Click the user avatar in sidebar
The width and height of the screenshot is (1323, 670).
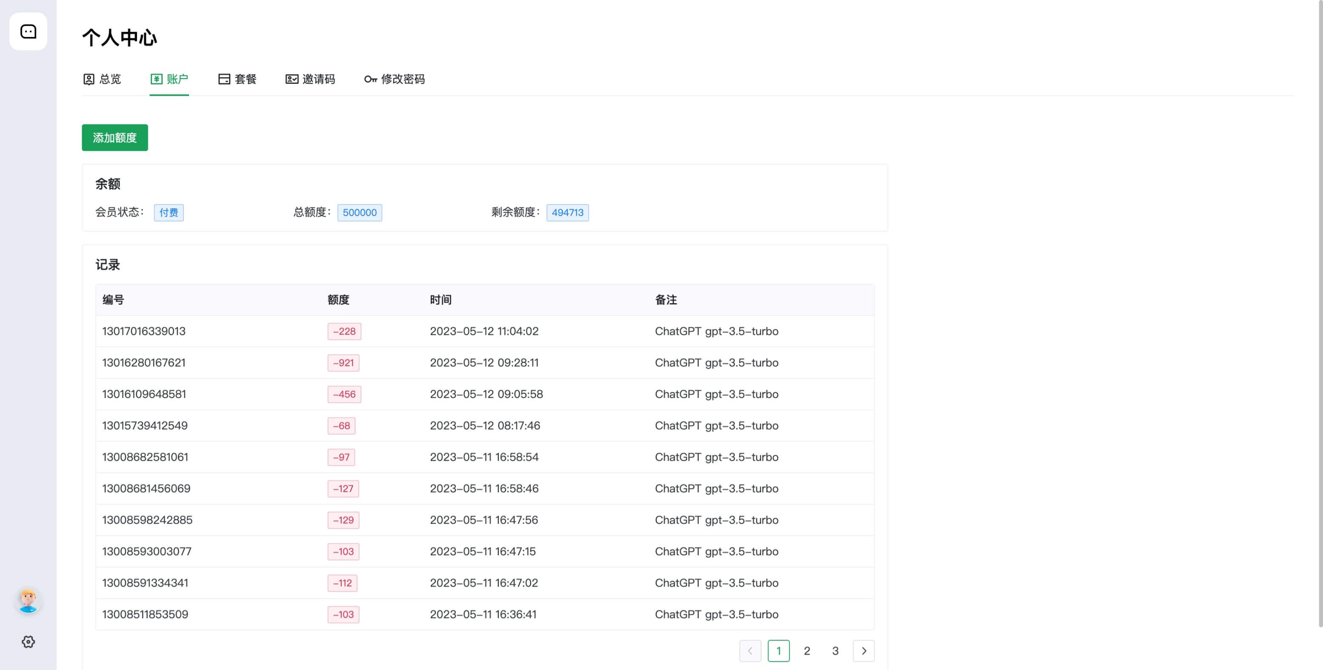(28, 600)
